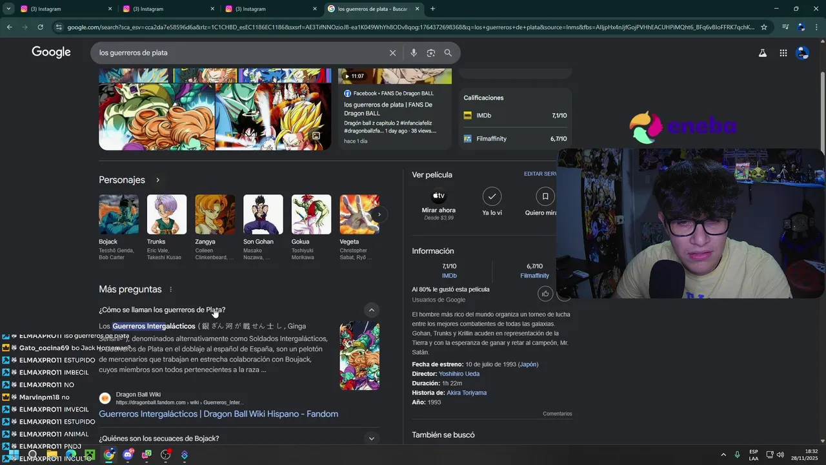Collapse the '¿Cómo se llaman los guerreros' question
The width and height of the screenshot is (826, 465).
371,310
